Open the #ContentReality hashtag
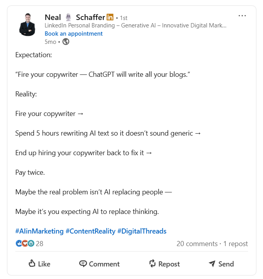Viewport: 263px width, 279px height. tap(91, 231)
